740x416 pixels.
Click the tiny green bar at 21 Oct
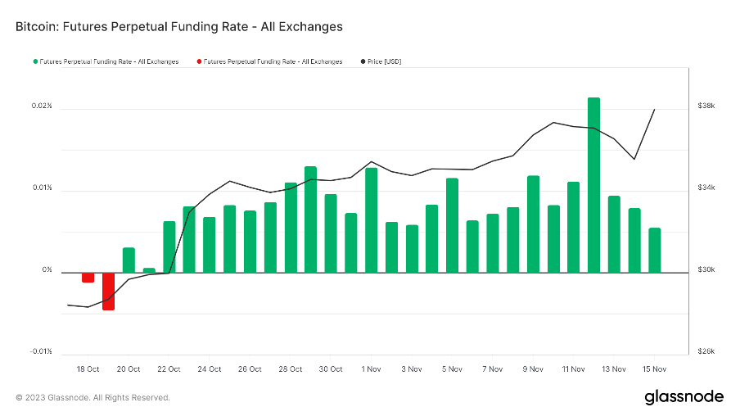tap(149, 270)
